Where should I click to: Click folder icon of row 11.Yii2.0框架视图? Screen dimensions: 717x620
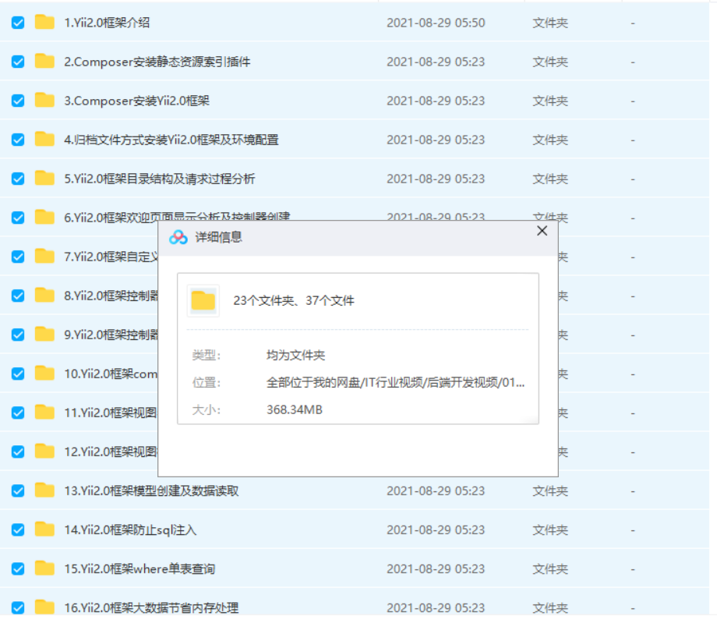[44, 413]
